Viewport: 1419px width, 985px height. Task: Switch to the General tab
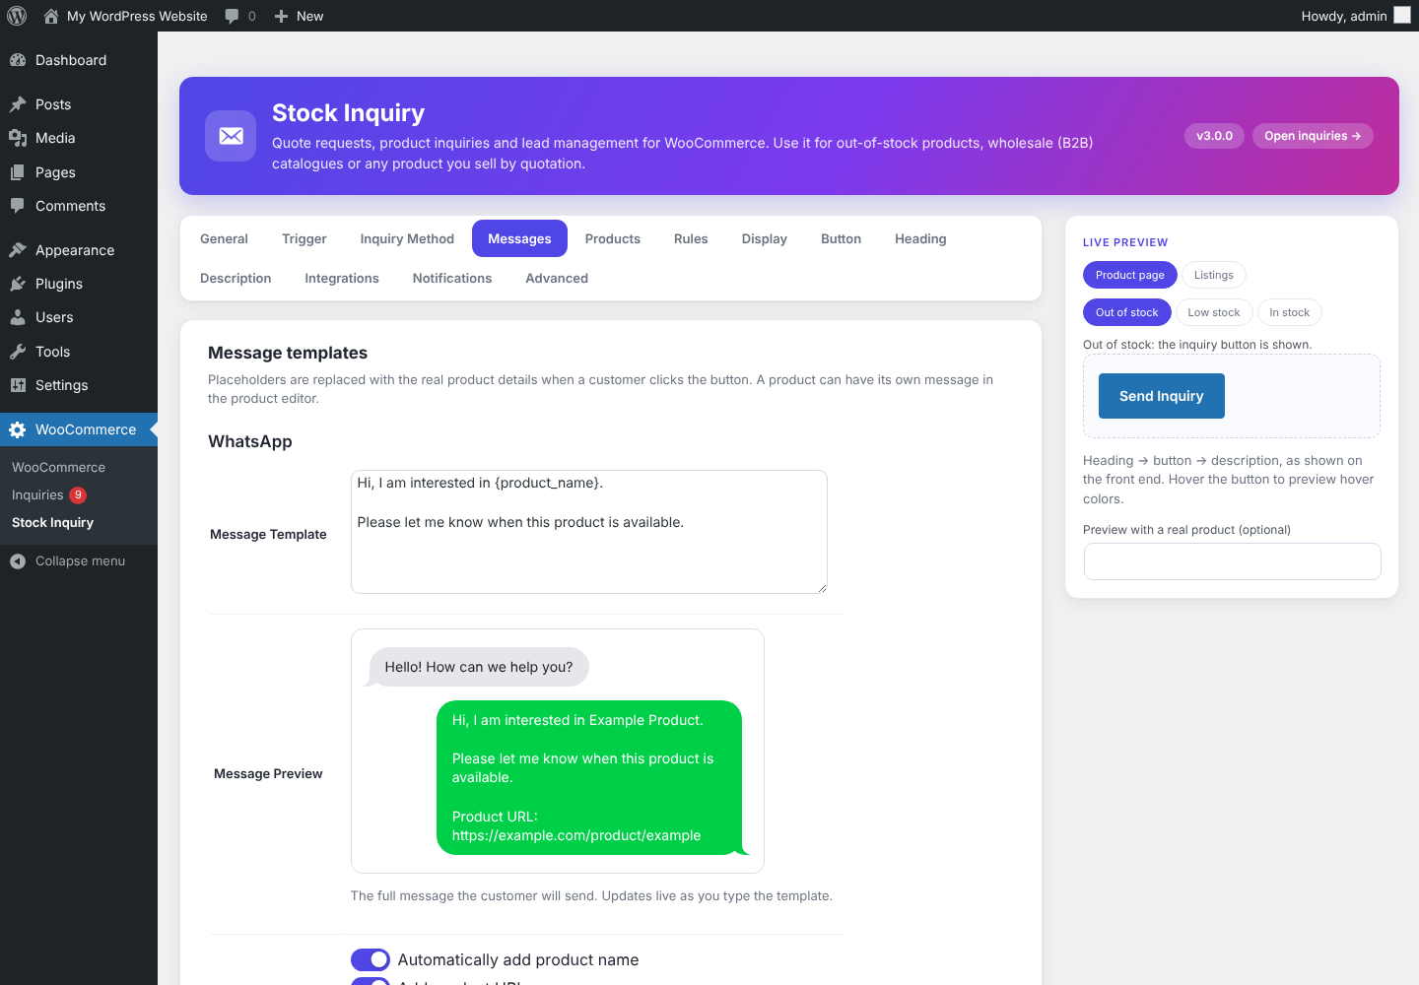(224, 238)
